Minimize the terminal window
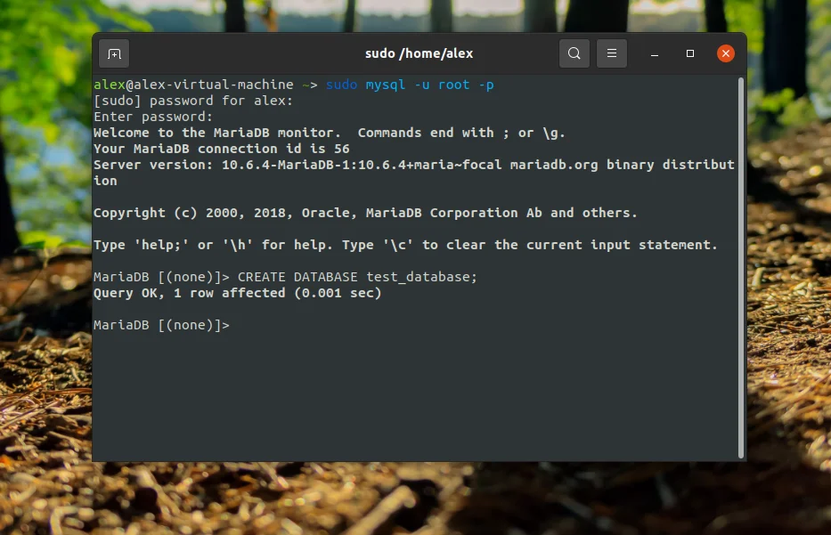Viewport: 831px width, 535px height. pos(655,53)
